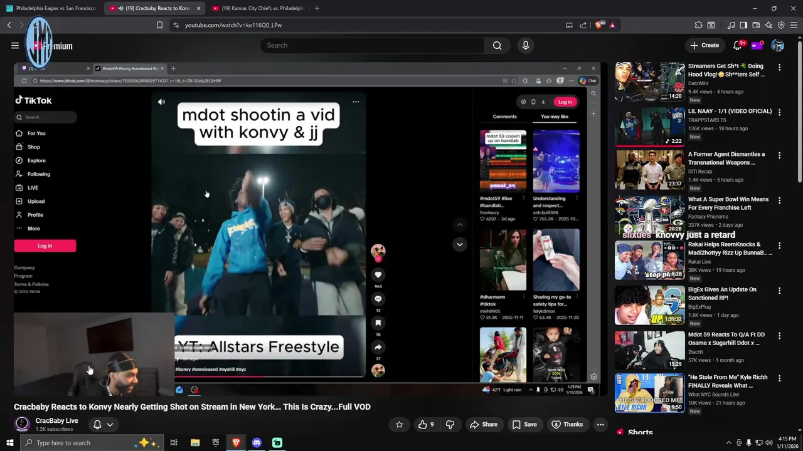
Task: Share the video using Share button
Action: click(x=484, y=424)
